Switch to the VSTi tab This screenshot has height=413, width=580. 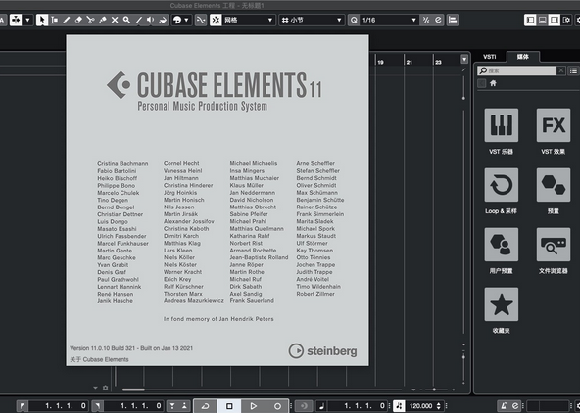490,57
